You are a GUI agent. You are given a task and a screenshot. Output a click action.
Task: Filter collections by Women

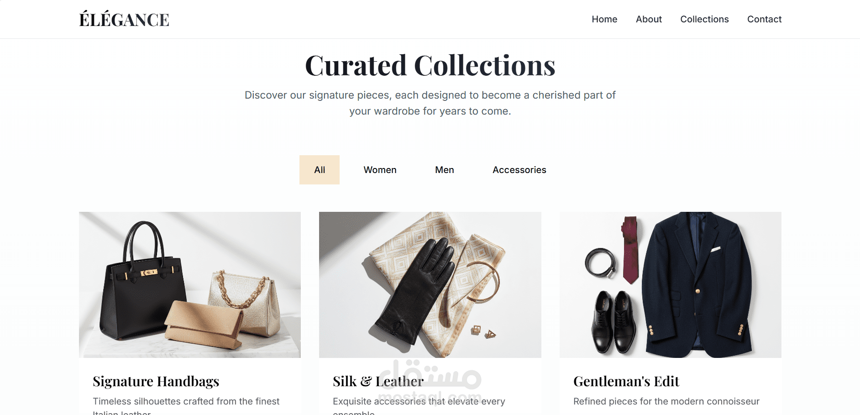pos(380,170)
